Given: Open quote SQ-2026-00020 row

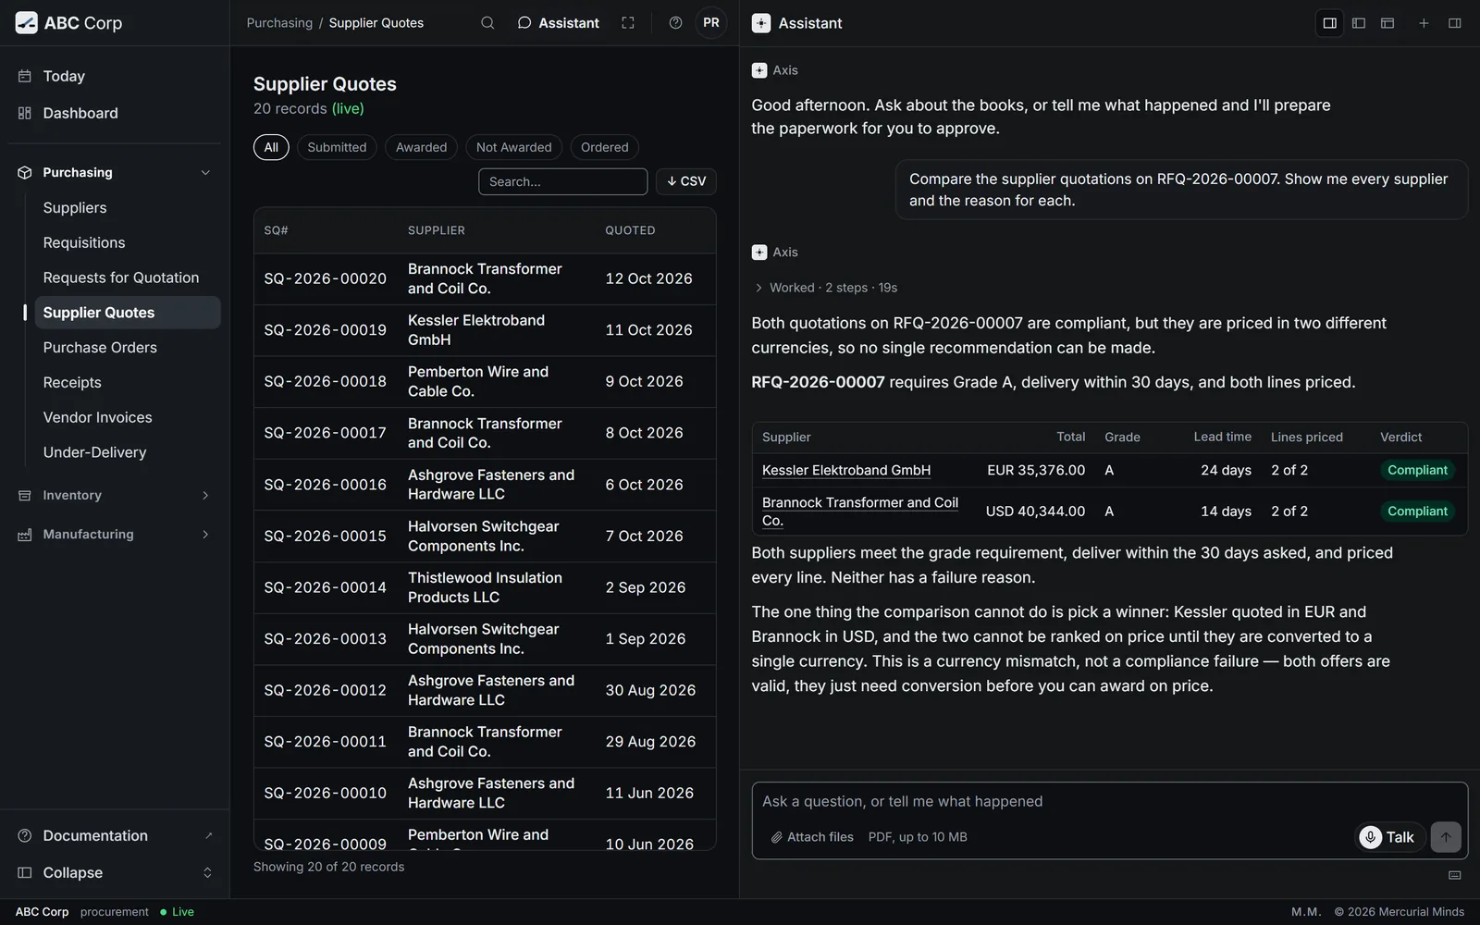Looking at the screenshot, I should tap(485, 278).
